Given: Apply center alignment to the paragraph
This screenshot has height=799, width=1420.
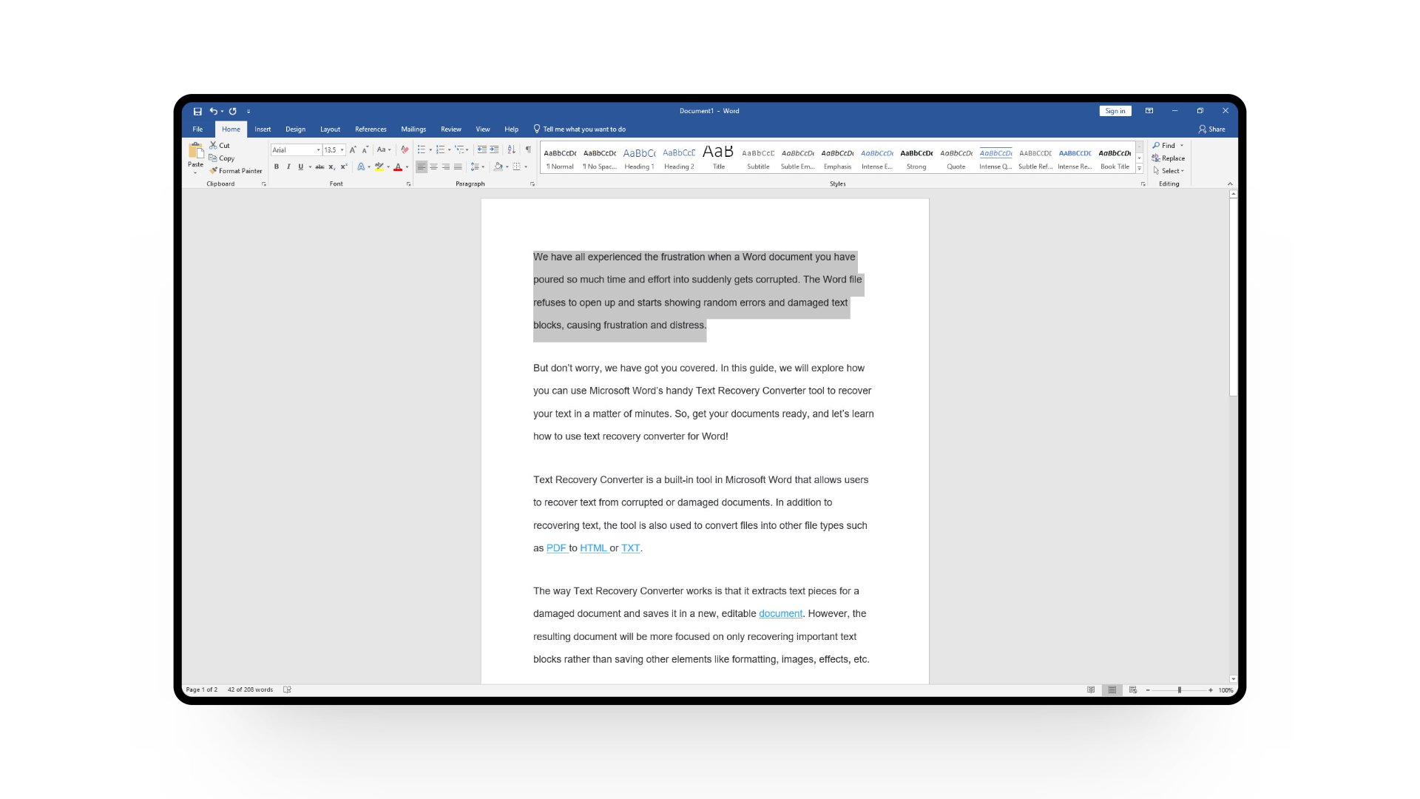Looking at the screenshot, I should (433, 167).
